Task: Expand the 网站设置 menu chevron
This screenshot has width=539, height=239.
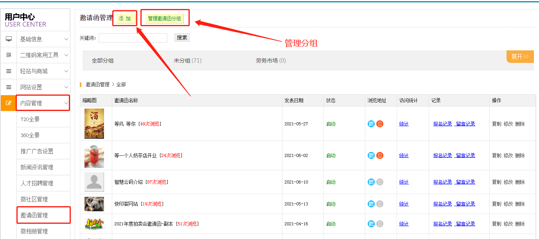Action: (x=66, y=87)
